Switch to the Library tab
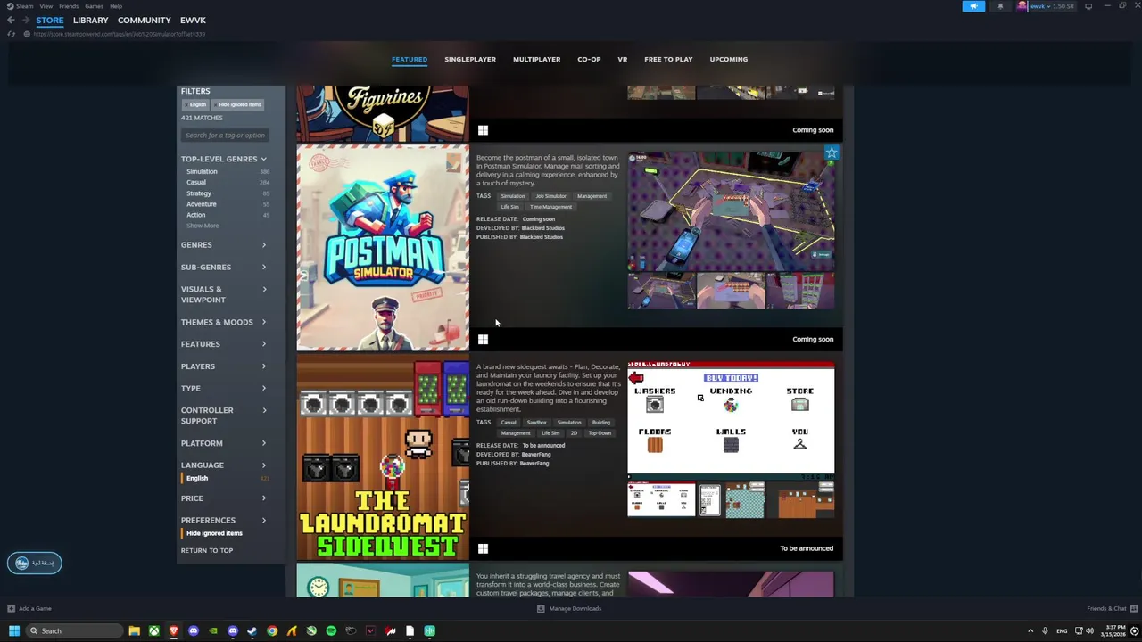 click(x=90, y=20)
